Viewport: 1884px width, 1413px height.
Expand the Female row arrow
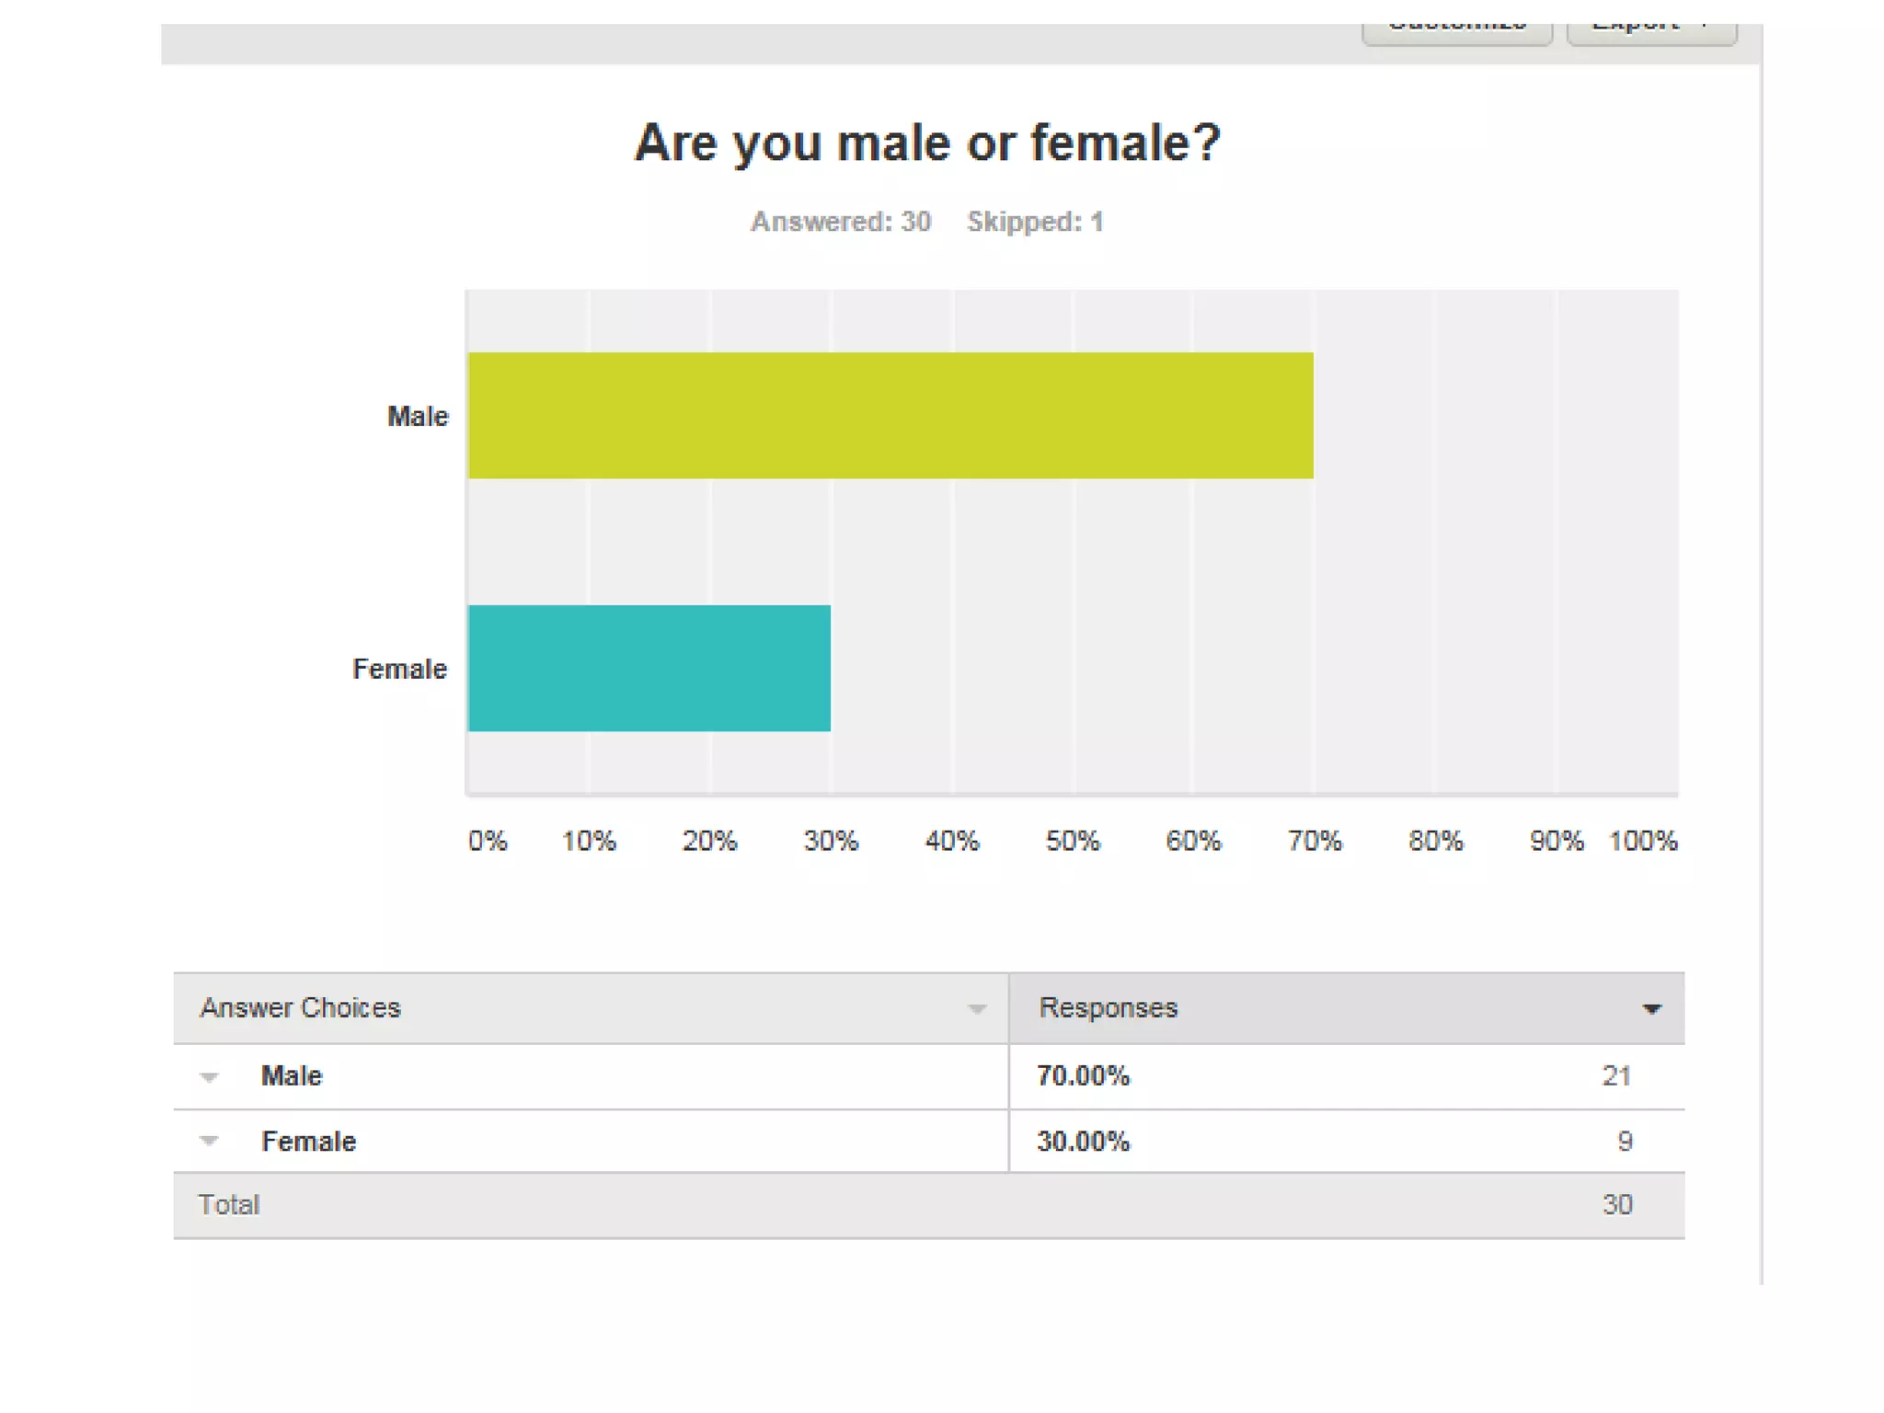210,1142
